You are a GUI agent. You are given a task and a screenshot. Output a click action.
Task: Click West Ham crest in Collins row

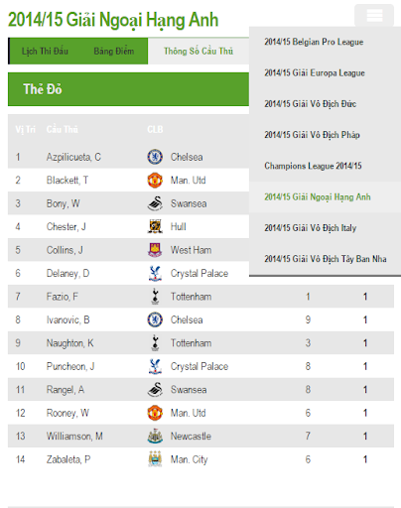(x=155, y=250)
